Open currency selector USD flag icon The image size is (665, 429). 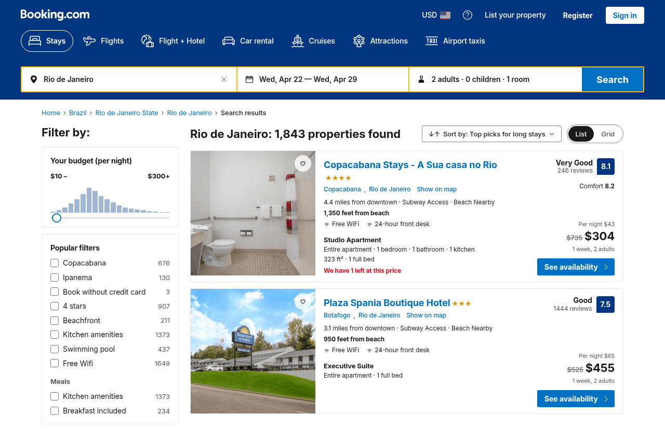445,15
